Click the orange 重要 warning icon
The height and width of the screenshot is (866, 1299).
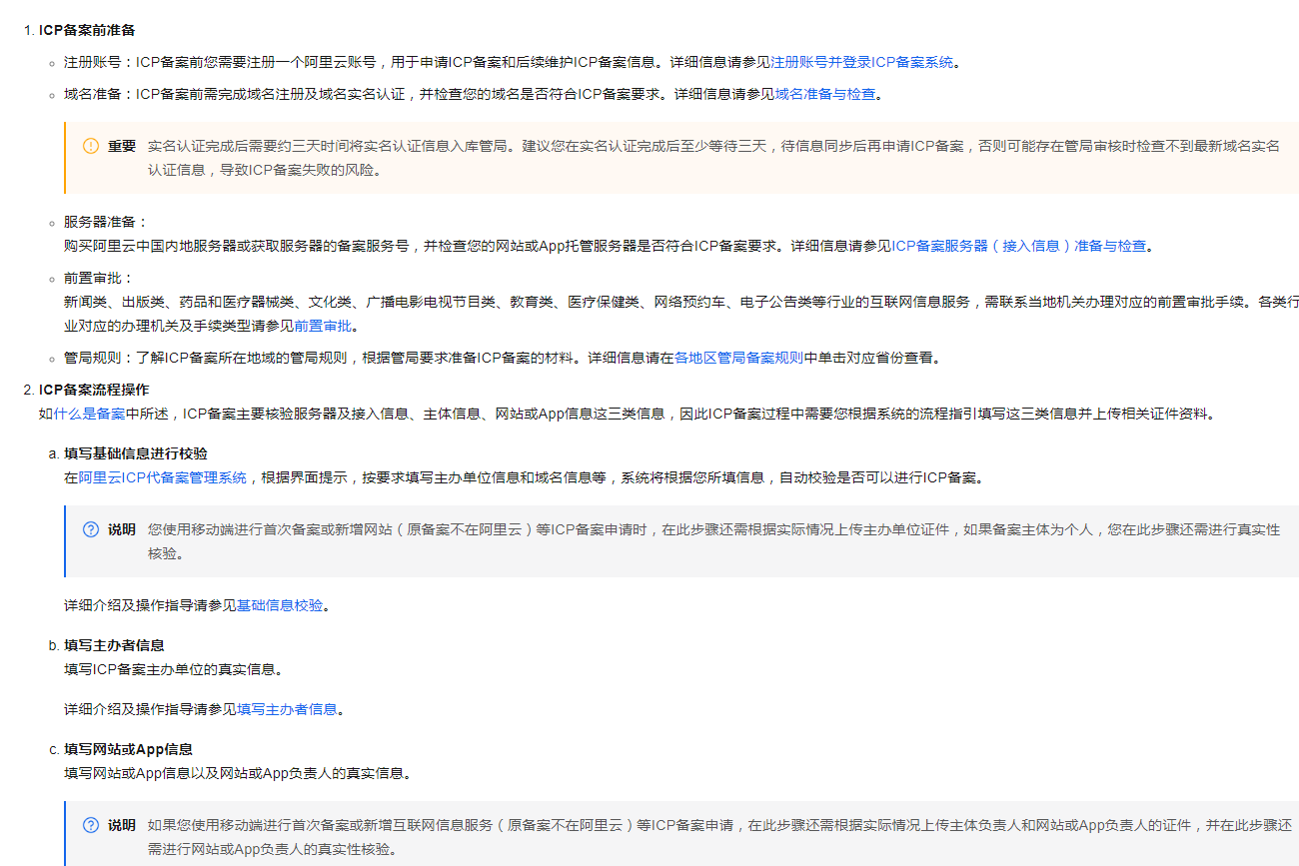point(91,146)
